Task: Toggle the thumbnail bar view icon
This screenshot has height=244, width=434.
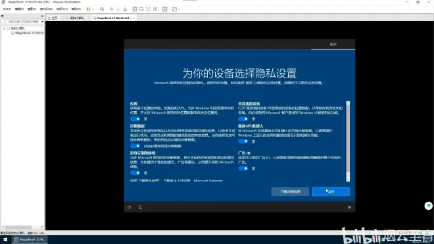Action: point(141,9)
